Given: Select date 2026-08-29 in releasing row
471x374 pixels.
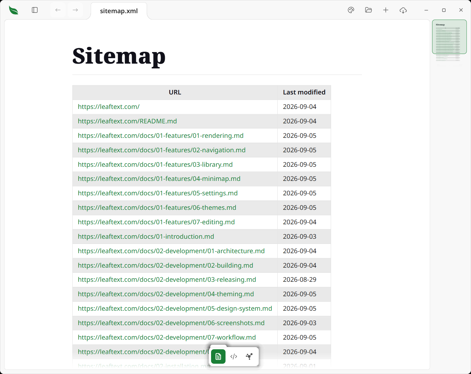Looking at the screenshot, I should [x=300, y=280].
